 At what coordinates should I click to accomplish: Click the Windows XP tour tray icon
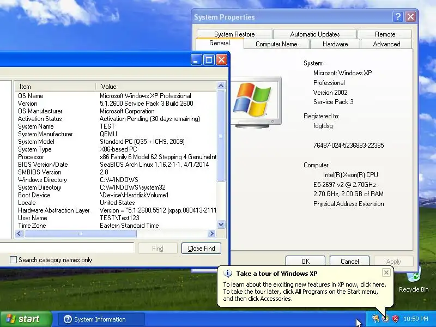(x=385, y=319)
